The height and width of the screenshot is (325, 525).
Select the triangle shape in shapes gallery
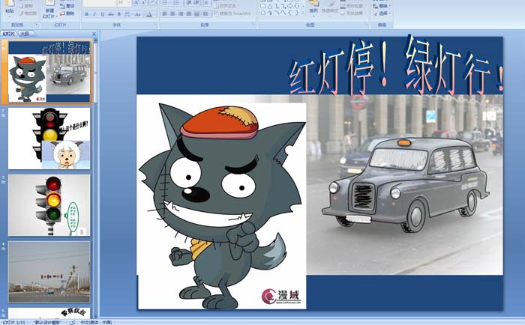coord(270,6)
